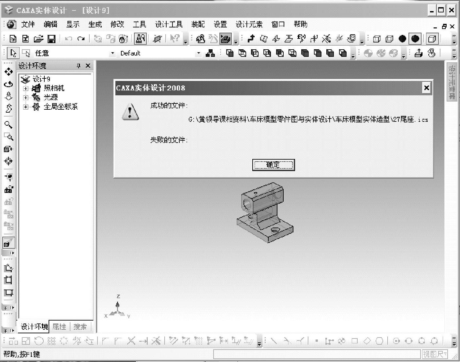Viewport: 460px width, 362px height.
Task: Click the diagonal line tool in bottom toolbar
Action: (x=274, y=341)
